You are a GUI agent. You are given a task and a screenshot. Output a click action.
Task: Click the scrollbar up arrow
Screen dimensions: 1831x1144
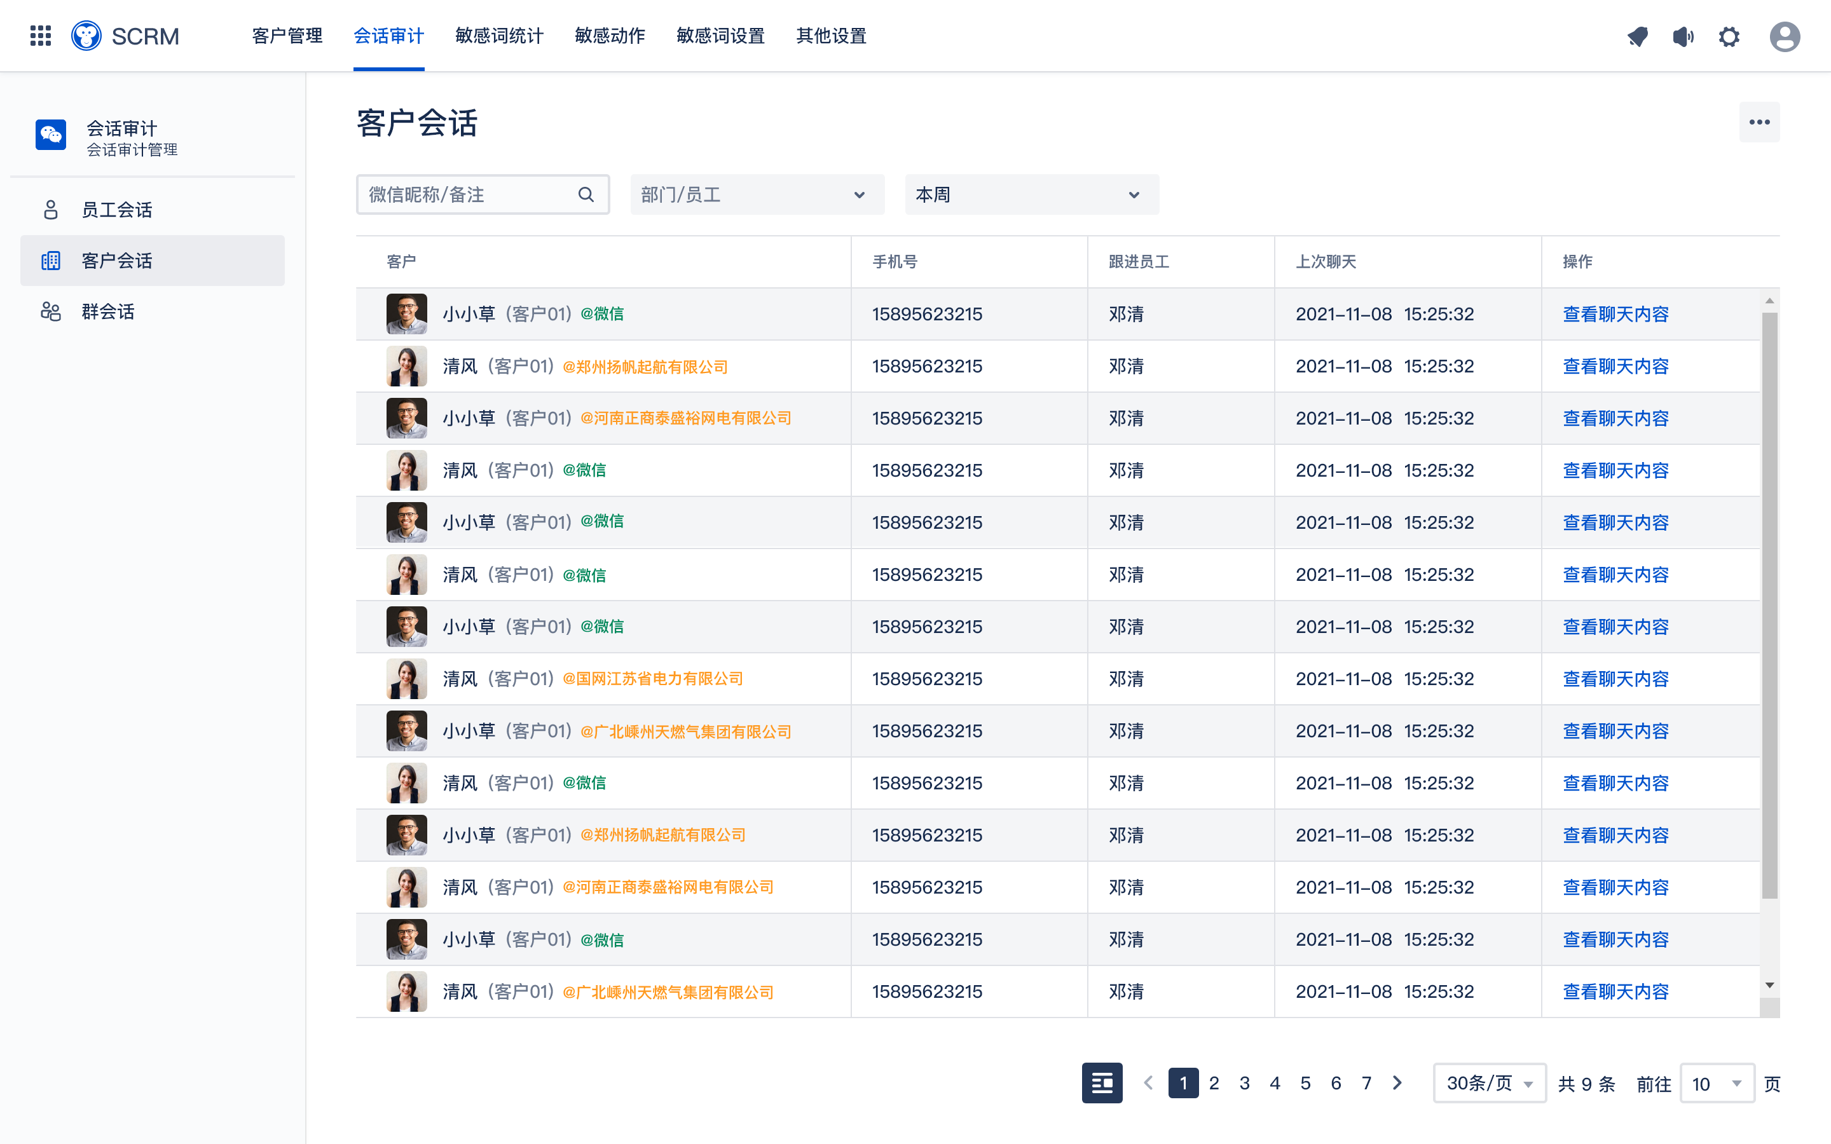(1769, 301)
